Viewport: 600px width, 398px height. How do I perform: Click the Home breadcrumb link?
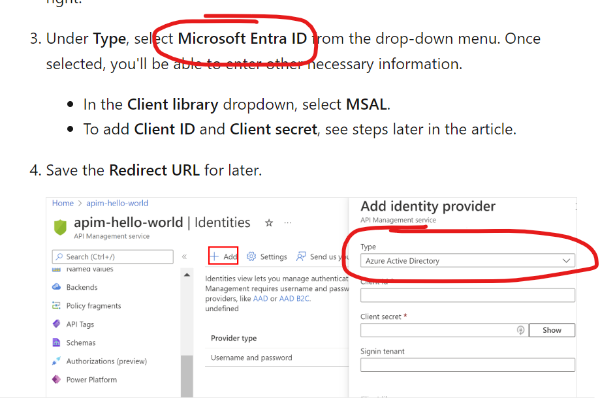63,203
